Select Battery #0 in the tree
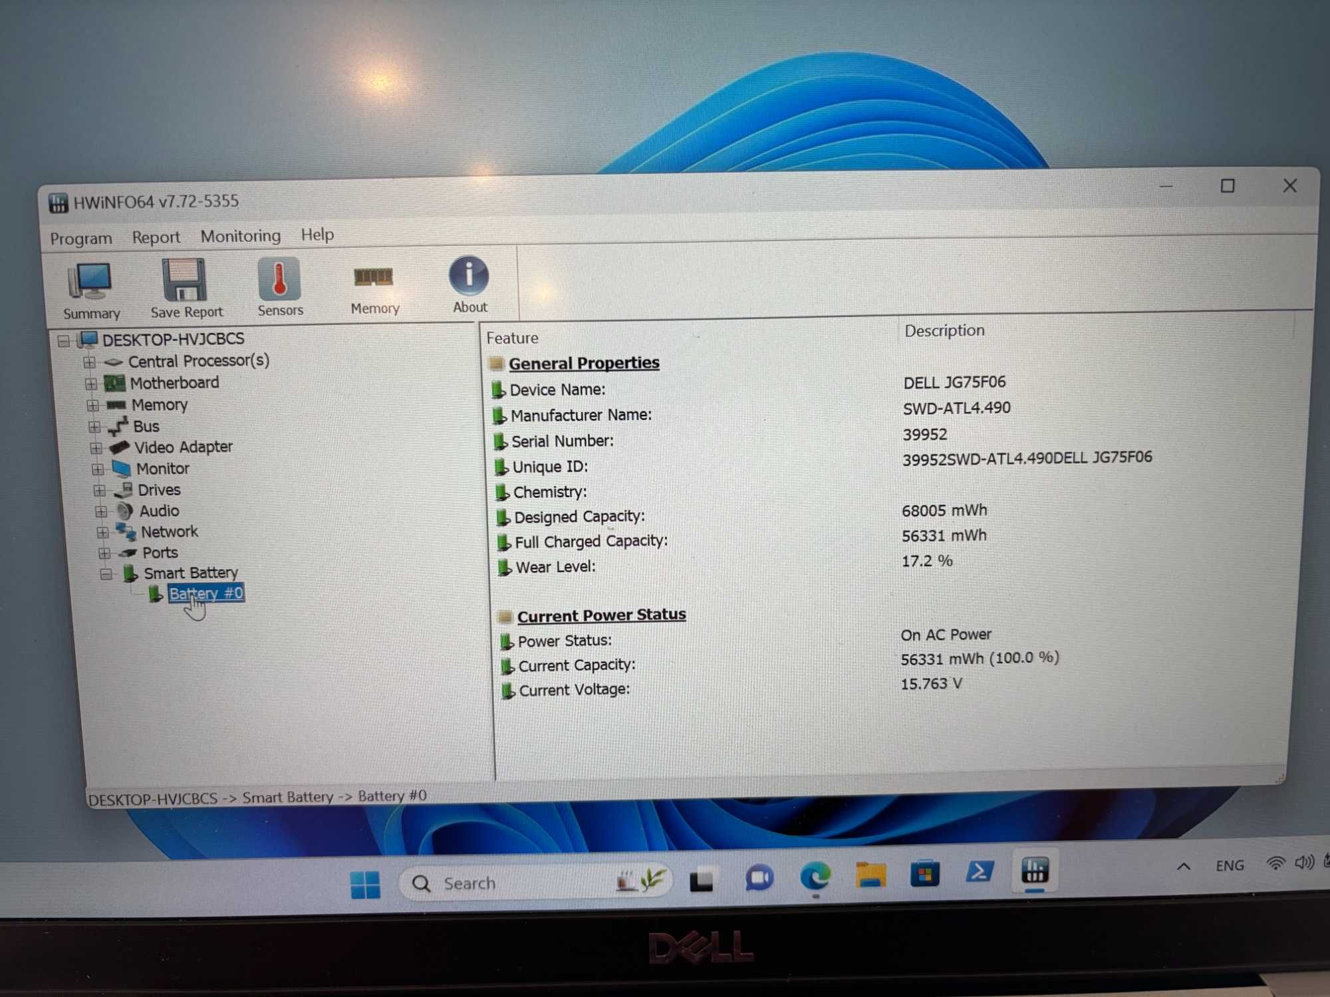The height and width of the screenshot is (997, 1330). coord(206,594)
